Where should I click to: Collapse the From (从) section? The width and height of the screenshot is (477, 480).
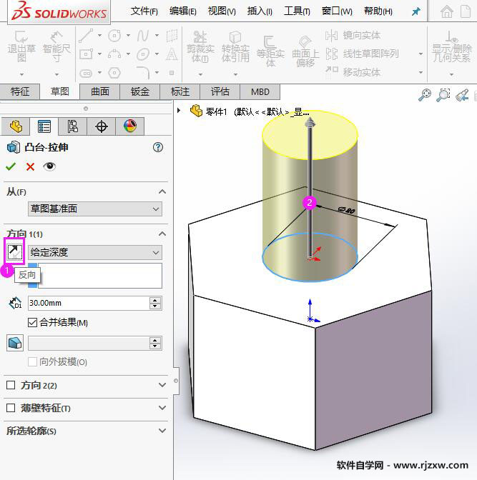tap(162, 191)
